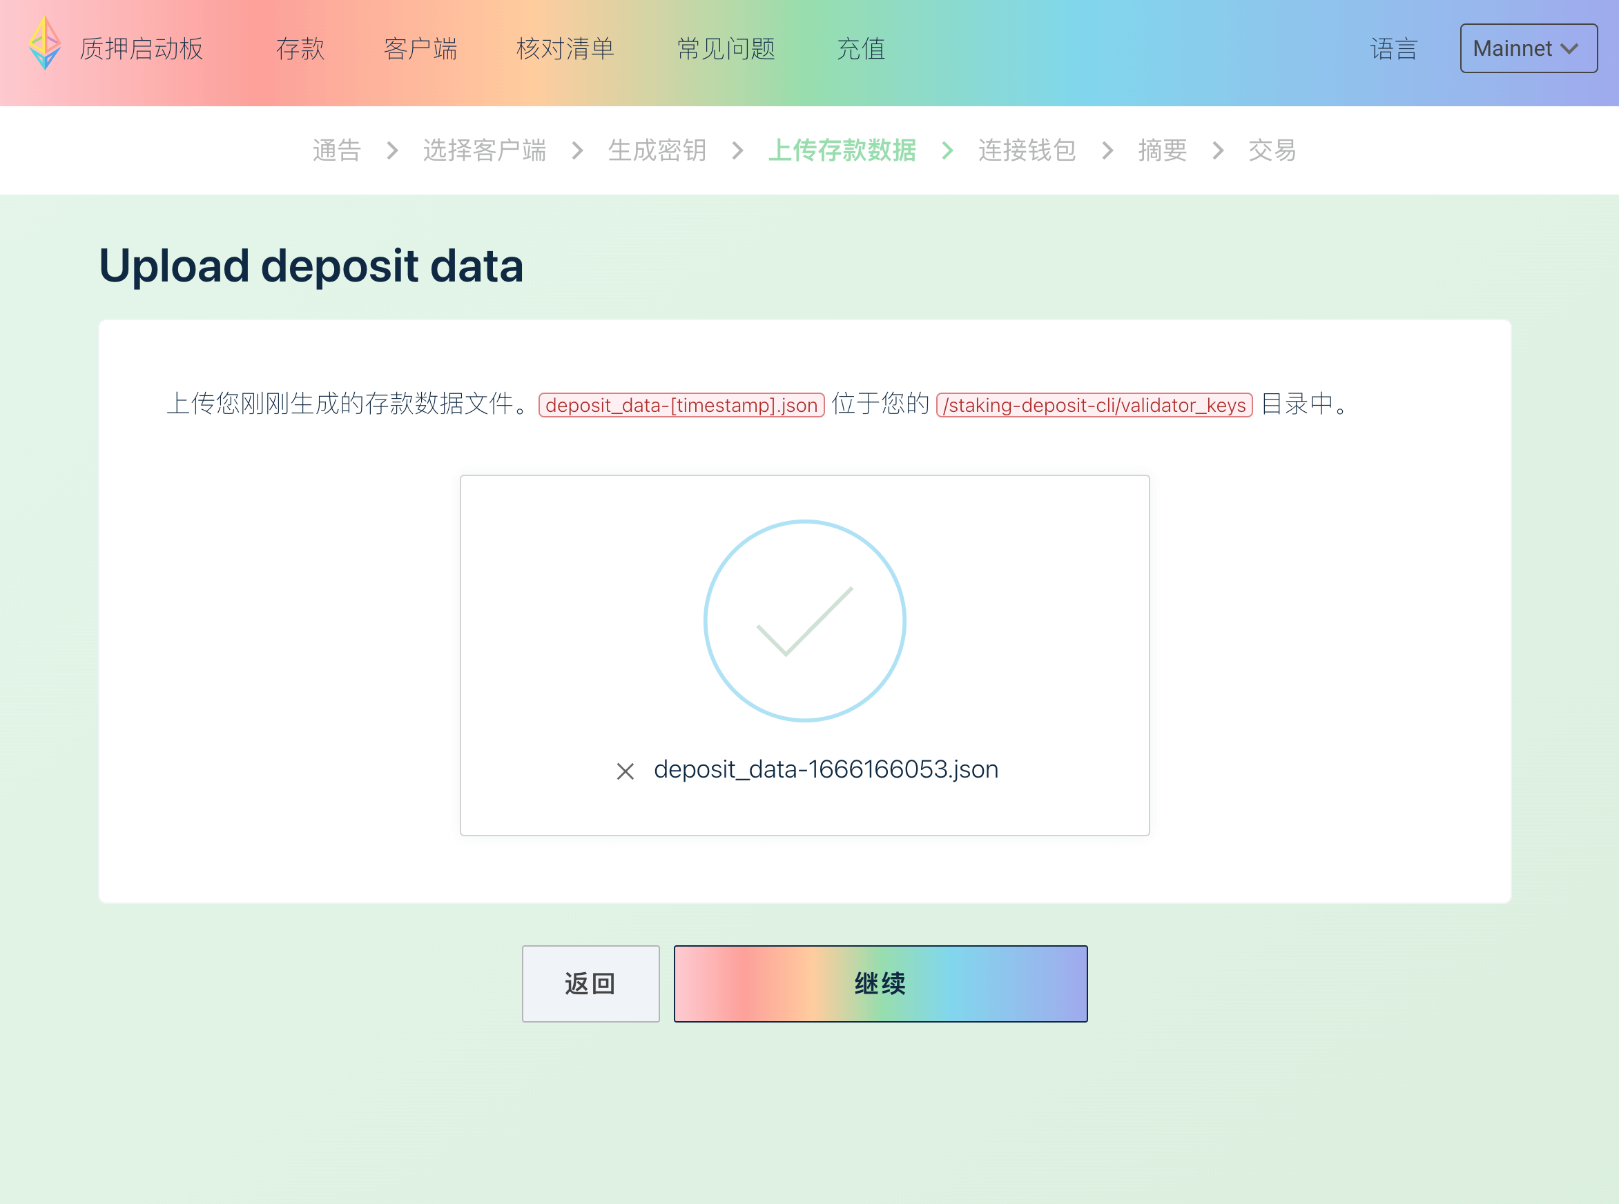Click the chevron arrow after 通告

click(392, 150)
